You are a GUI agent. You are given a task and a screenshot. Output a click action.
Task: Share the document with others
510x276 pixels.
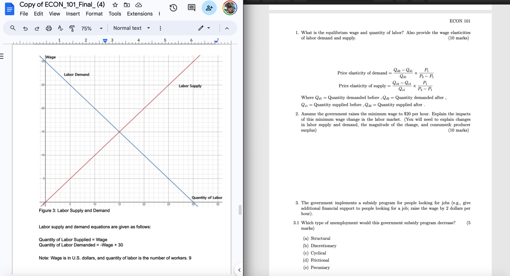(x=209, y=8)
